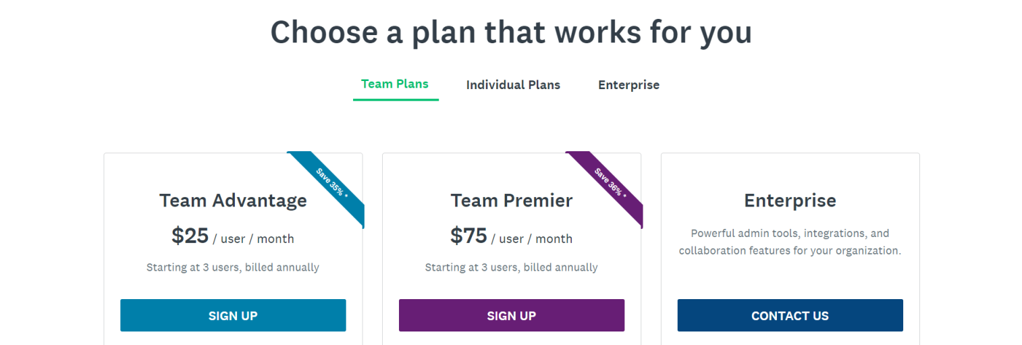
Task: Click Team Advantage's billed annually note
Action: 233,267
